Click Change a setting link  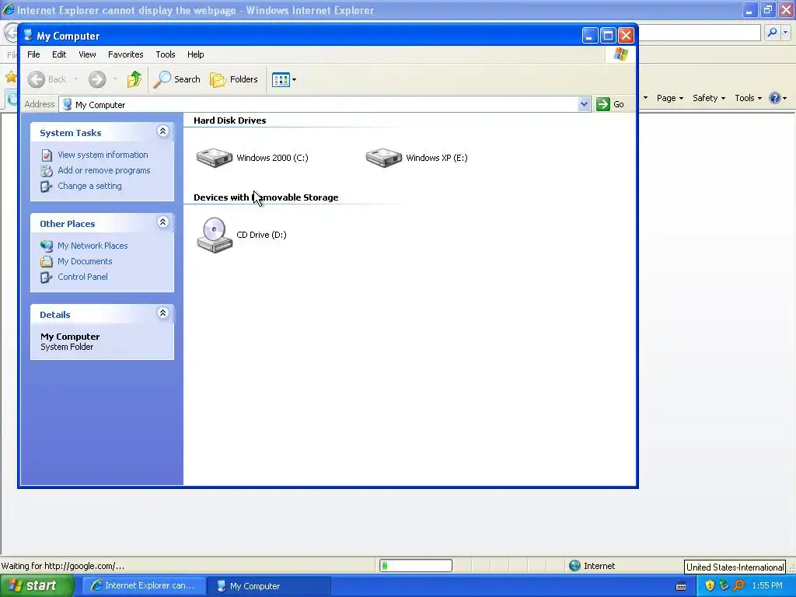[89, 186]
